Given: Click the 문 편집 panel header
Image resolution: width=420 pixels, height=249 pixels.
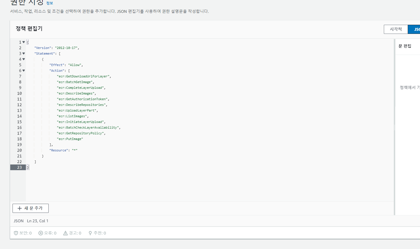Looking at the screenshot, I should point(405,46).
